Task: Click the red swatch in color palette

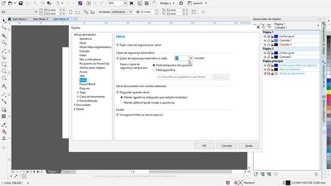Action: 329,97
